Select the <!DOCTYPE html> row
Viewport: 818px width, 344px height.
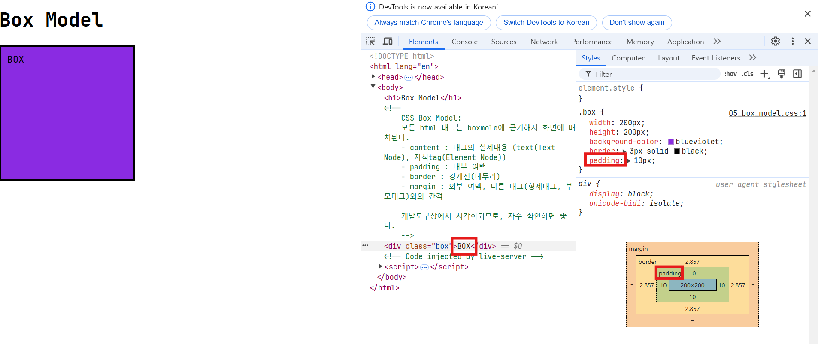(402, 56)
